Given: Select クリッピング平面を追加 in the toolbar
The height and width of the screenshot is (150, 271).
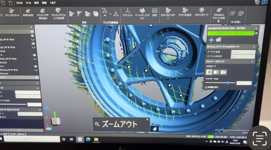Looking at the screenshot, I should point(43,14).
